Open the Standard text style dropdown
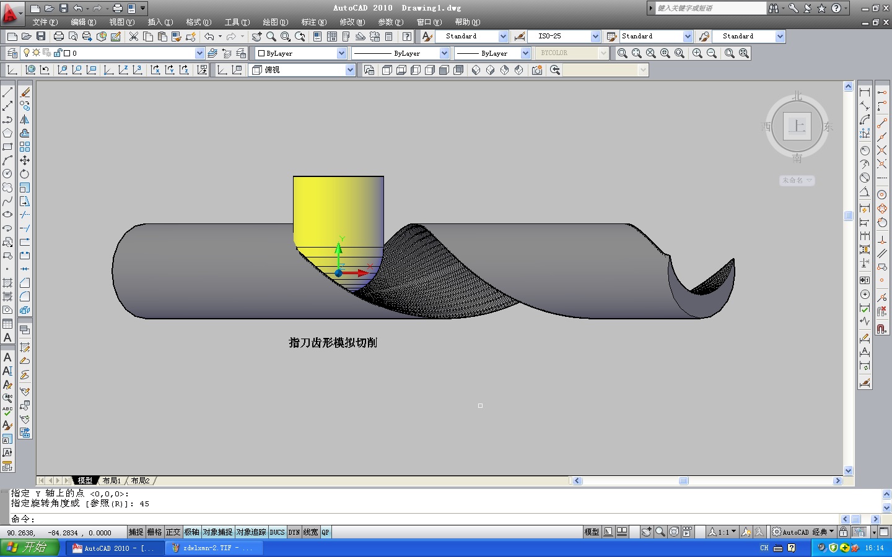Screen dimensions: 892x557 [503, 37]
